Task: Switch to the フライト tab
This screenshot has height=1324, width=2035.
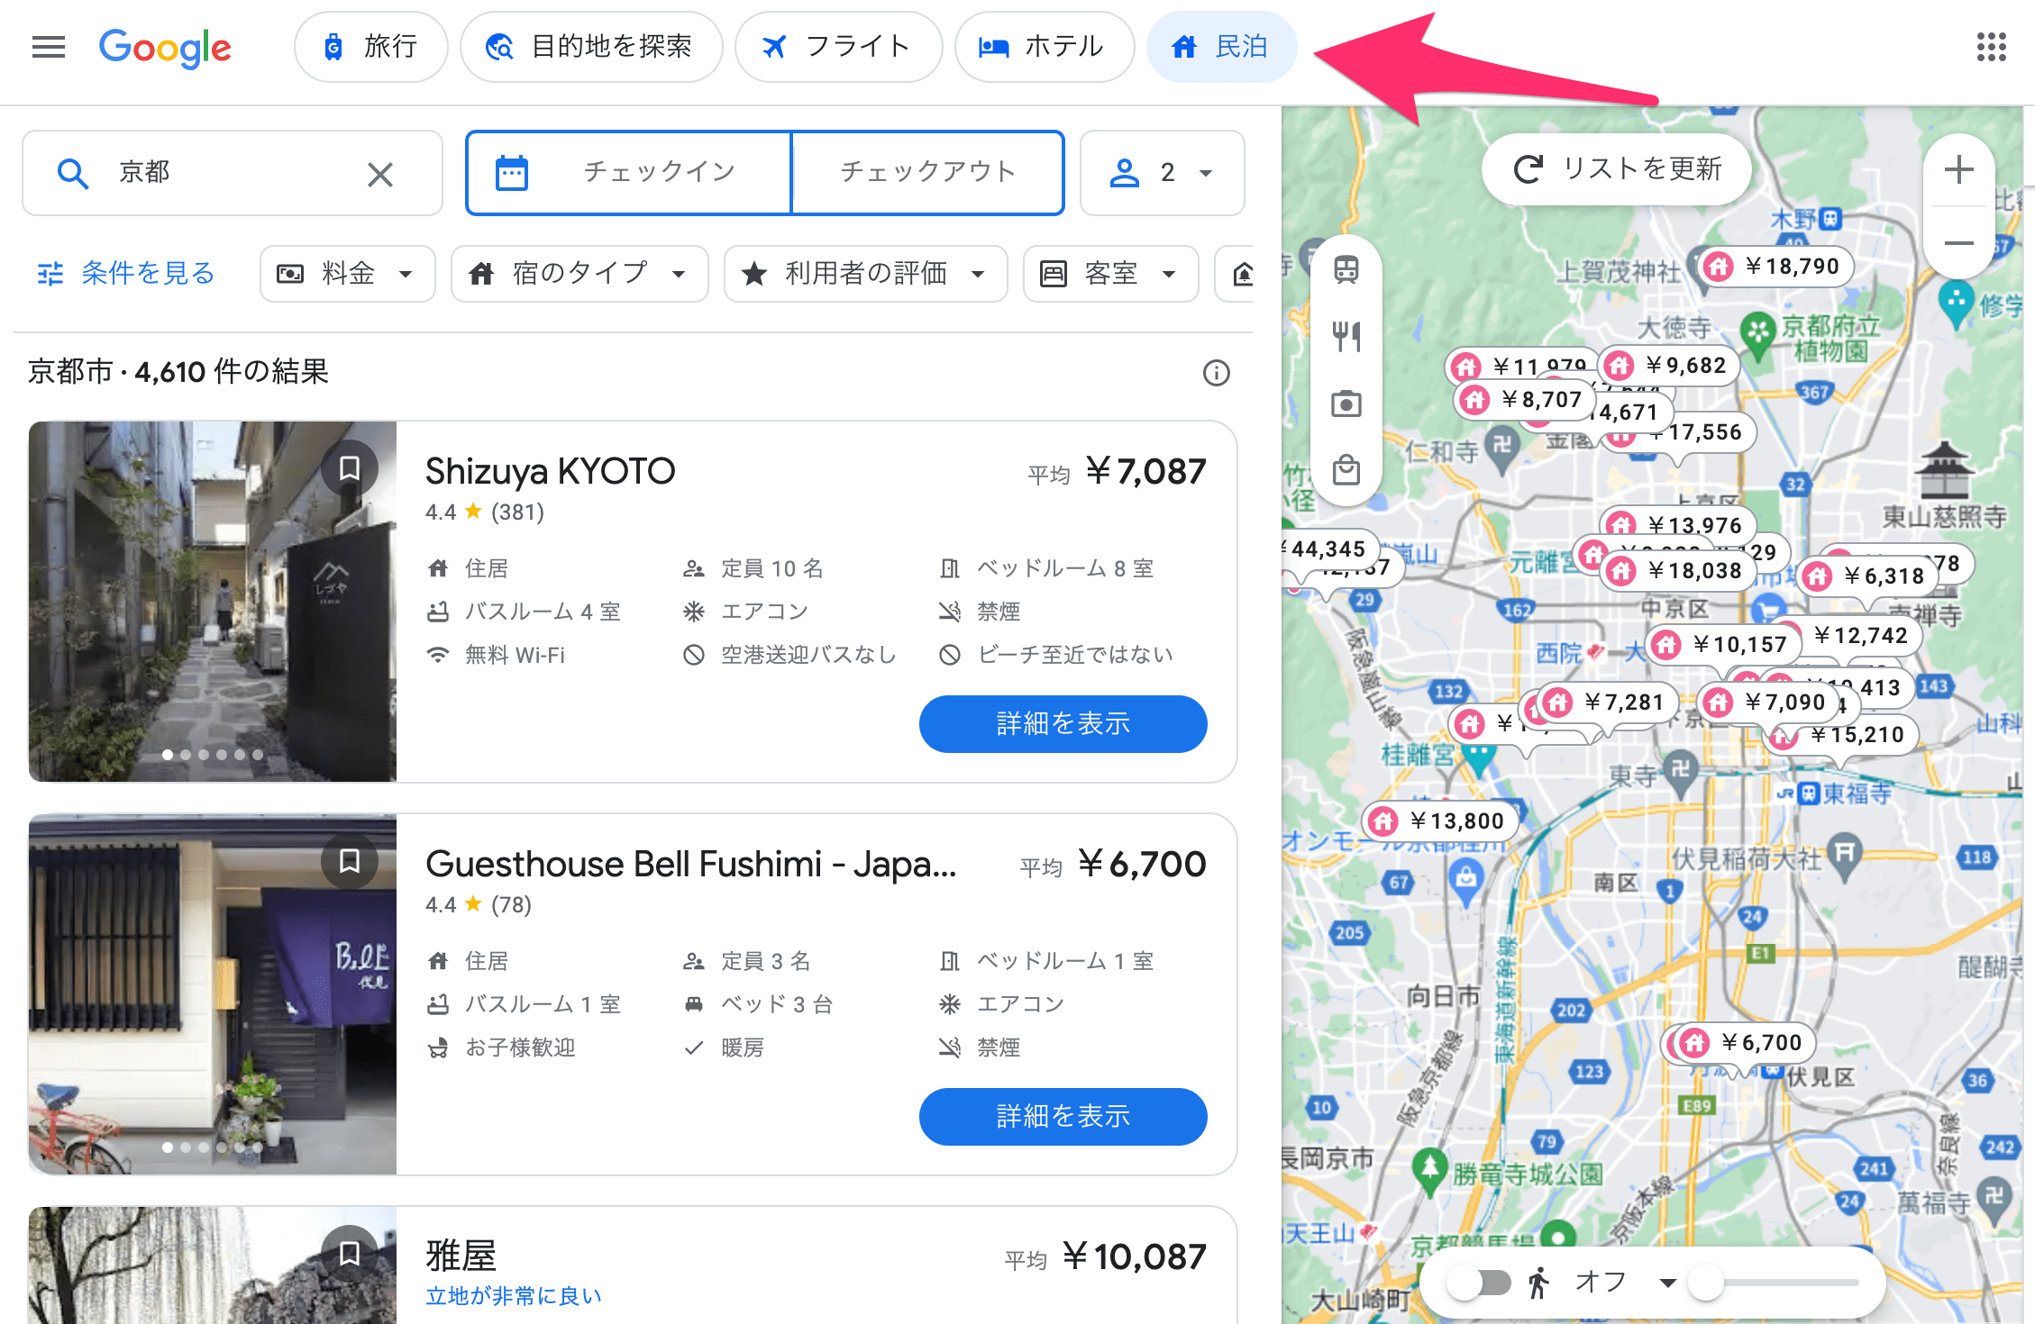Action: point(838,47)
